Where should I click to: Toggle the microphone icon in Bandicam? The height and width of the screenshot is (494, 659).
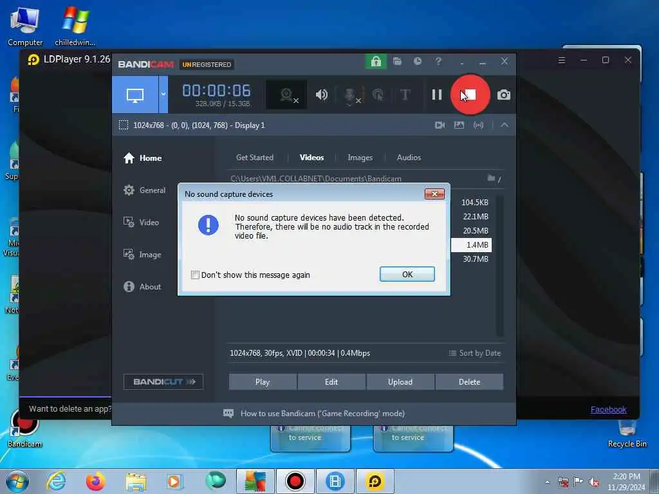351,95
